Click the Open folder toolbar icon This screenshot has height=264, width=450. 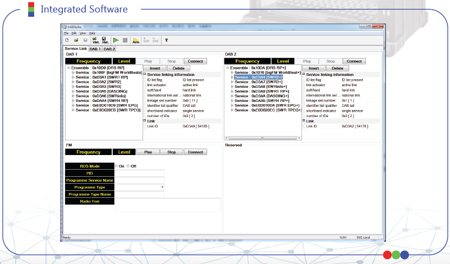click(x=76, y=40)
